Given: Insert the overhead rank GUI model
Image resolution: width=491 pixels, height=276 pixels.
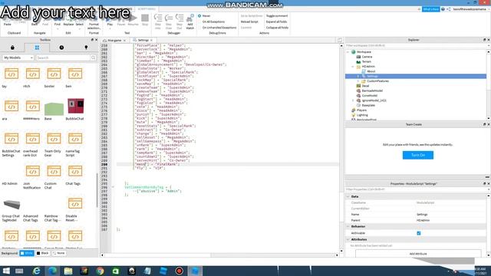Looking at the screenshot, I should (32, 139).
